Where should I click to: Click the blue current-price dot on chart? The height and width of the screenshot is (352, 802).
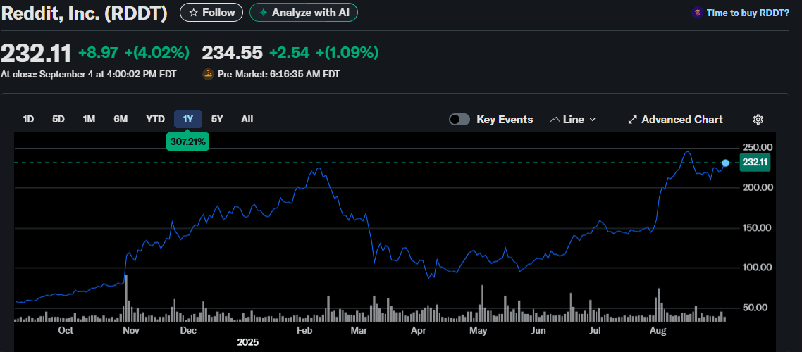point(725,163)
